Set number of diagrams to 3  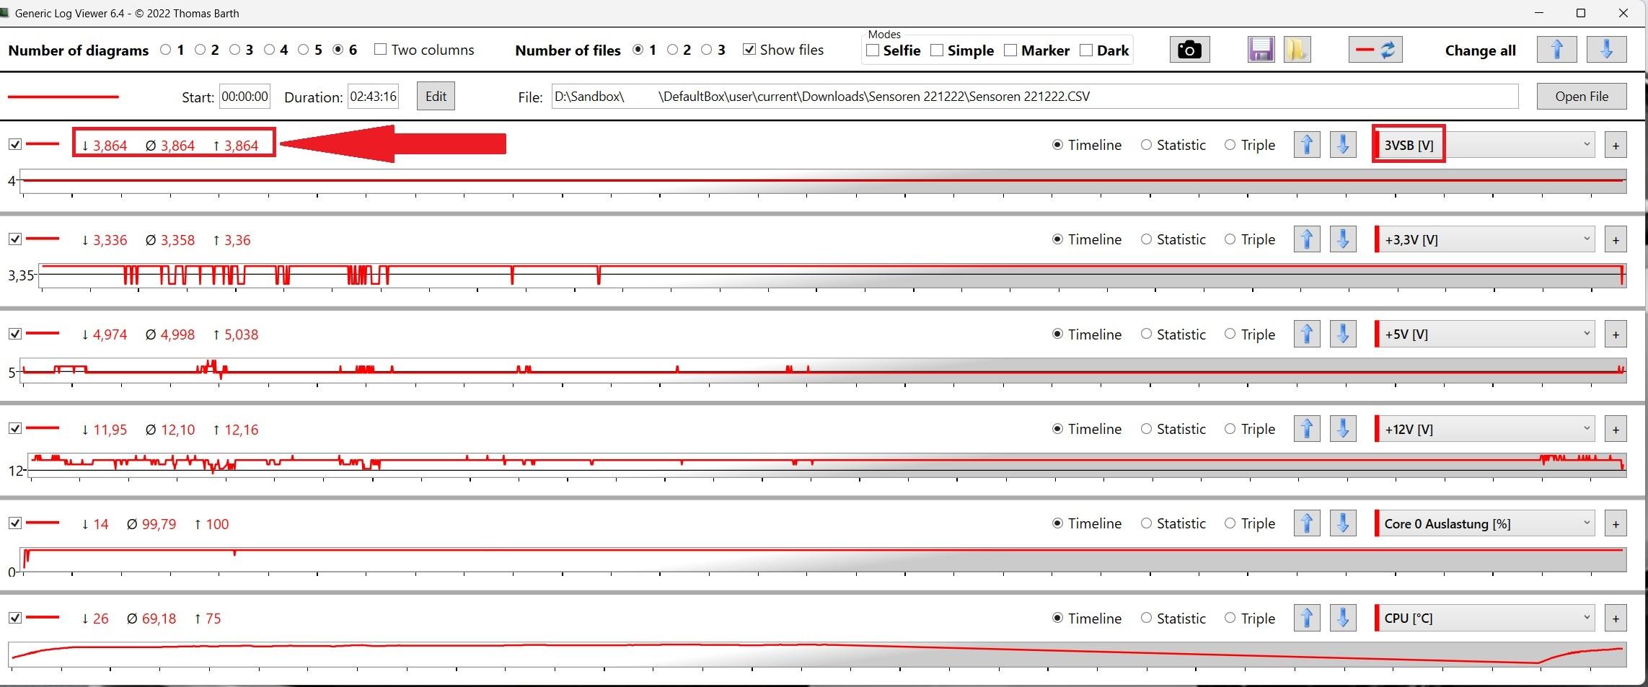pos(234,49)
